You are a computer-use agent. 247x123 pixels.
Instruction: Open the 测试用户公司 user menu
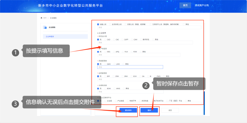tap(202, 6)
